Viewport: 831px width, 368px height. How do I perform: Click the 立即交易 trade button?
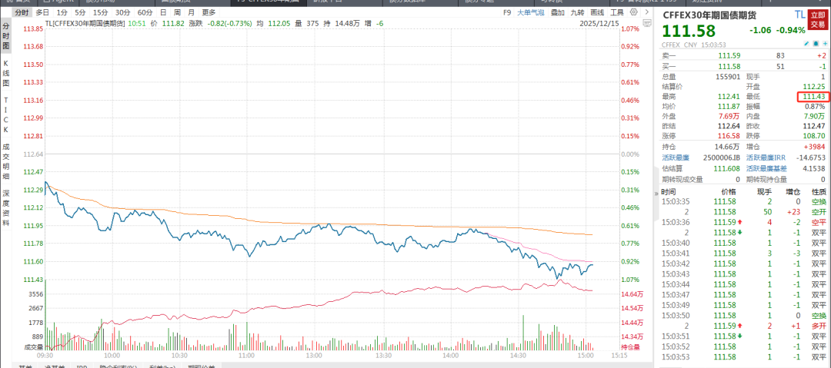818,19
